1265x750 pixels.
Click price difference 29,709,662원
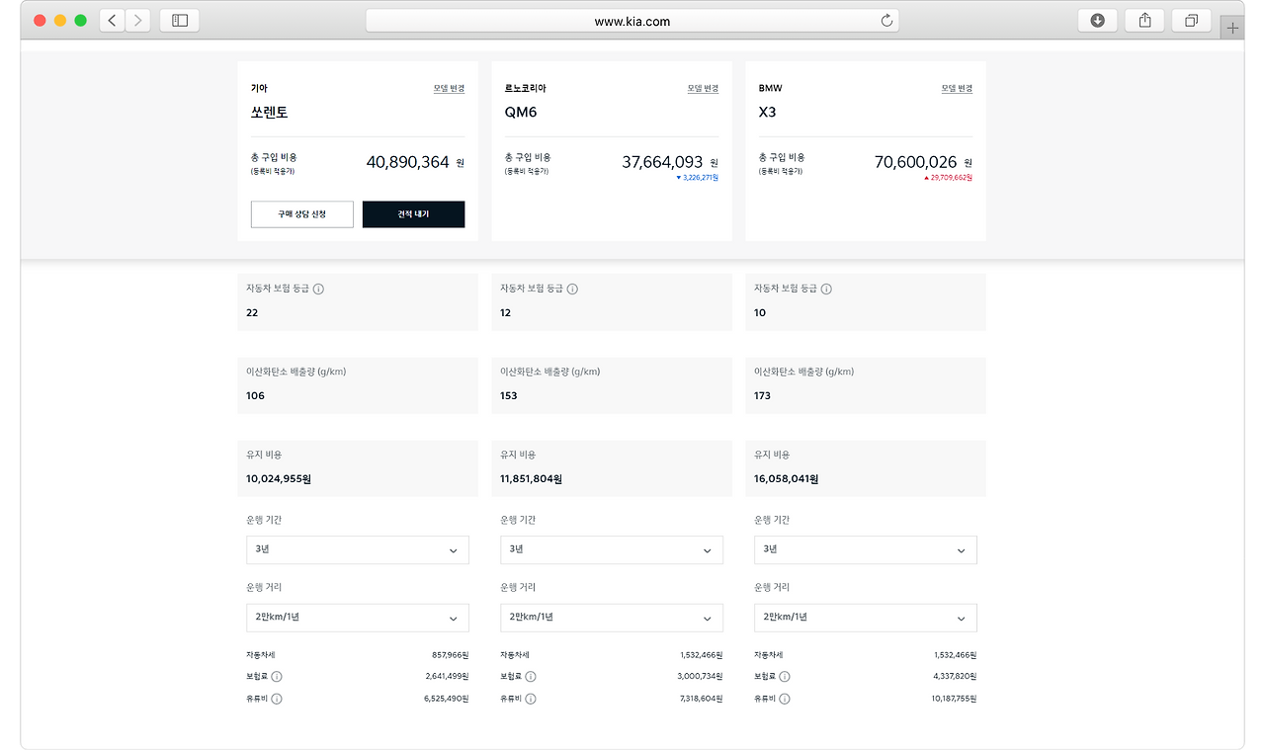(x=949, y=178)
